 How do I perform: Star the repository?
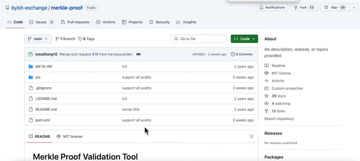(335, 7)
